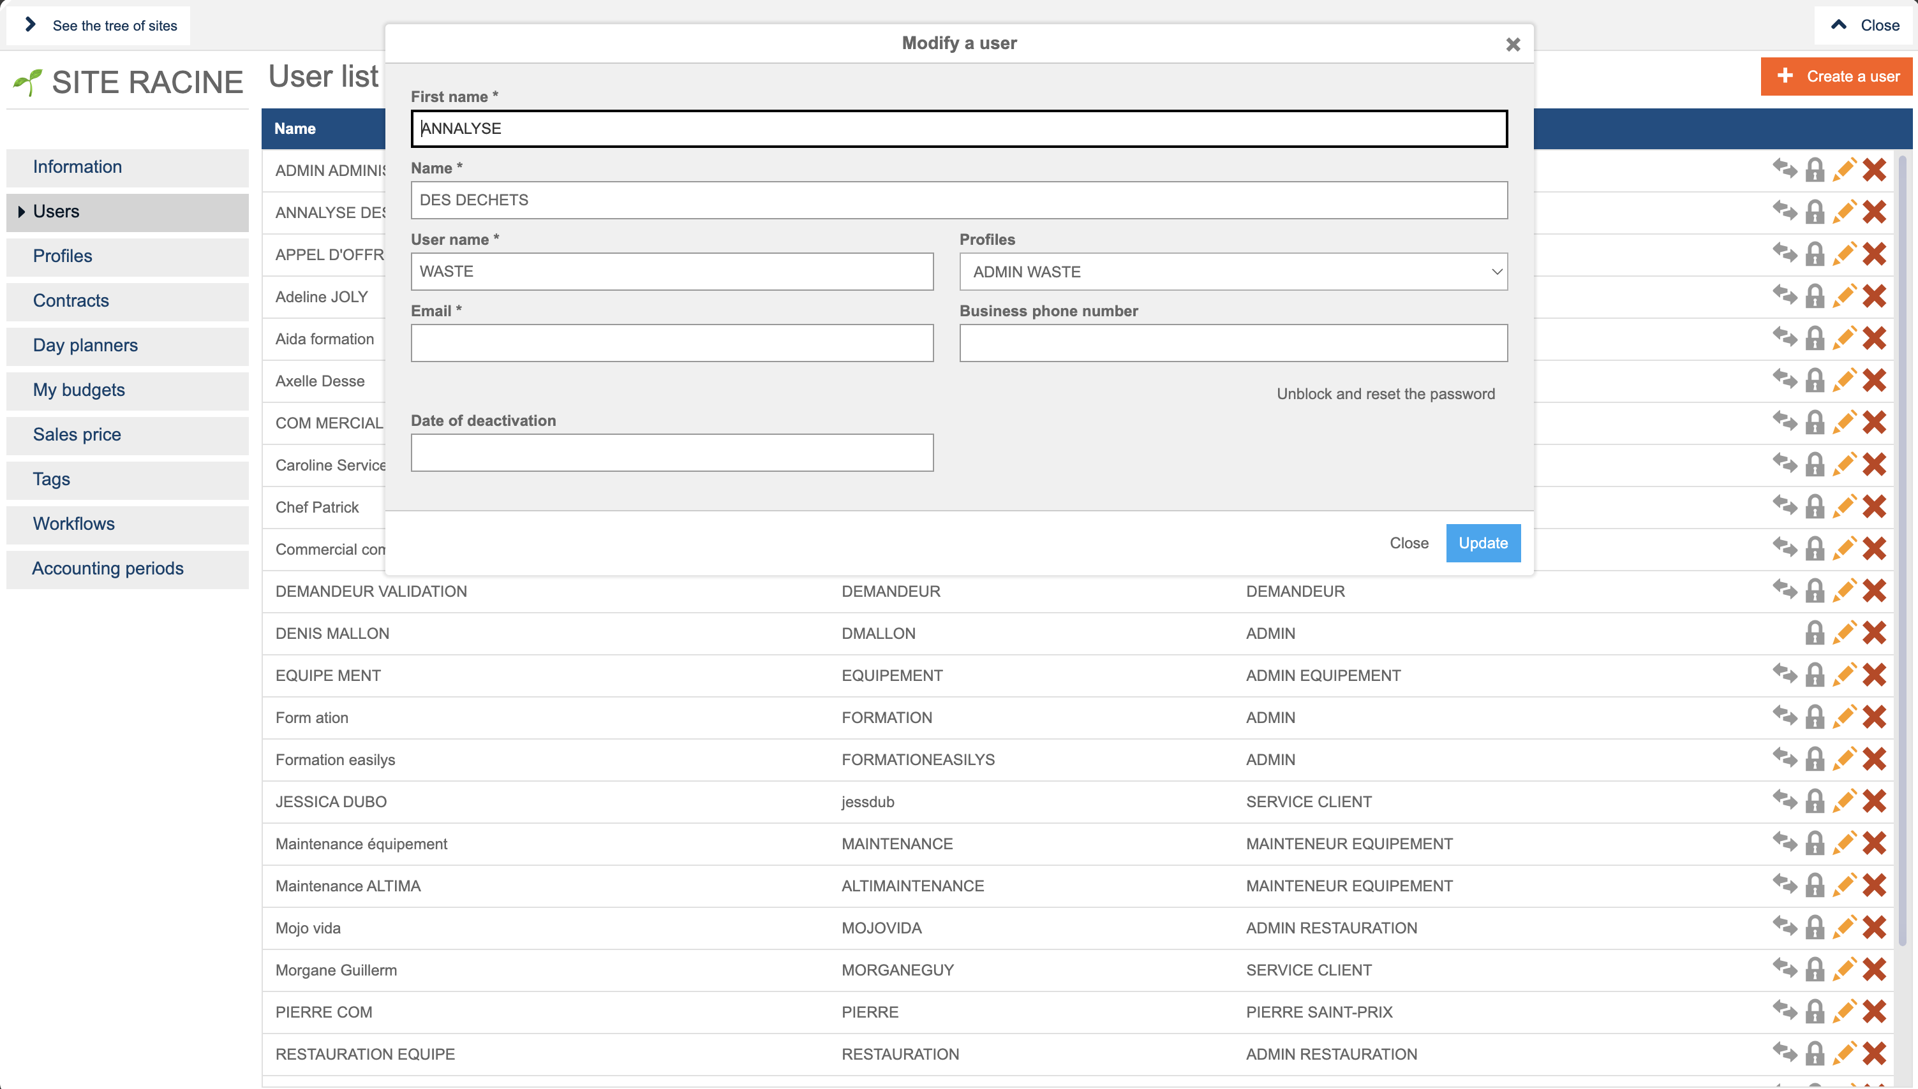Open the Profiles dropdown showing ADMIN WASTE
Image resolution: width=1918 pixels, height=1089 pixels.
pyautogui.click(x=1233, y=272)
